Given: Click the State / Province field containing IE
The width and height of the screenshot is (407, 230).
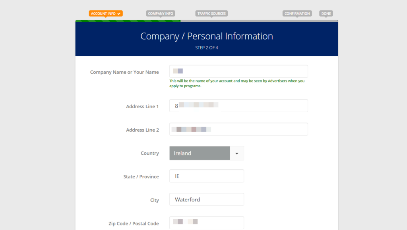Looking at the screenshot, I should pos(207,176).
